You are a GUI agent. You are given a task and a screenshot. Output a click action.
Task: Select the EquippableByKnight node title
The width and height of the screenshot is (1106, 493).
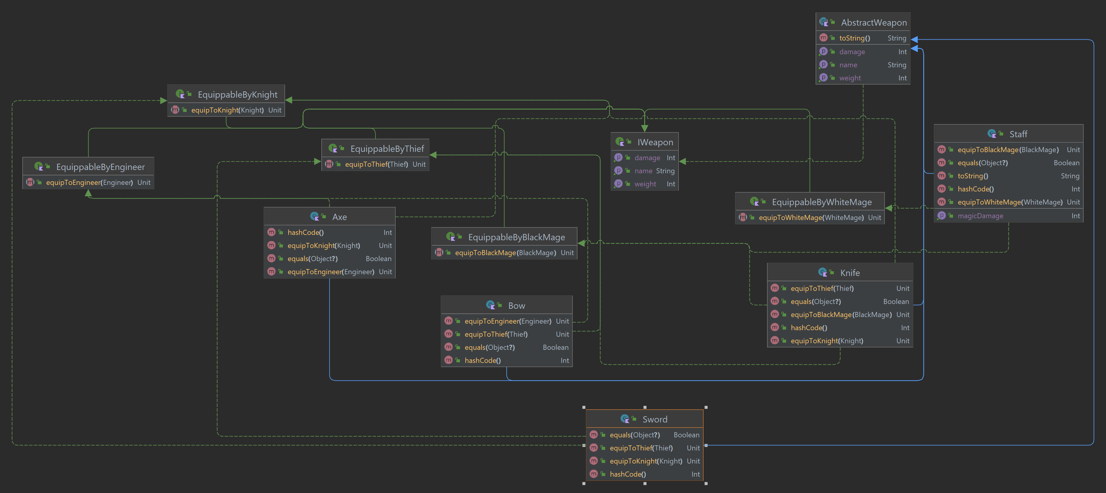[x=237, y=95]
